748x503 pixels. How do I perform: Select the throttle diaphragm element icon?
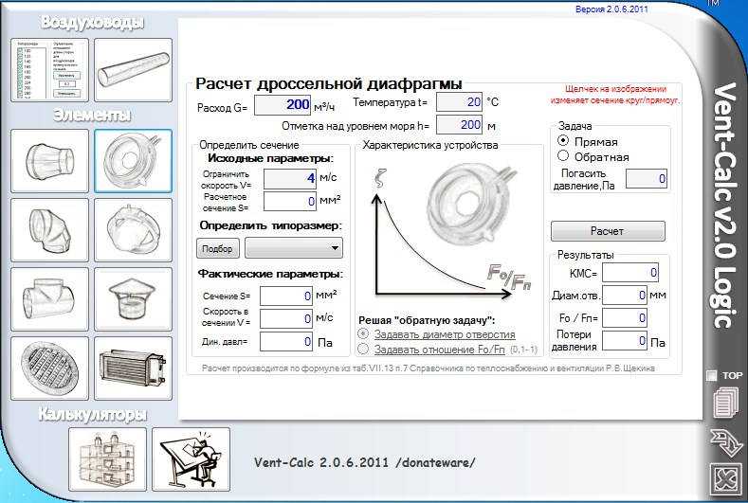(x=133, y=161)
